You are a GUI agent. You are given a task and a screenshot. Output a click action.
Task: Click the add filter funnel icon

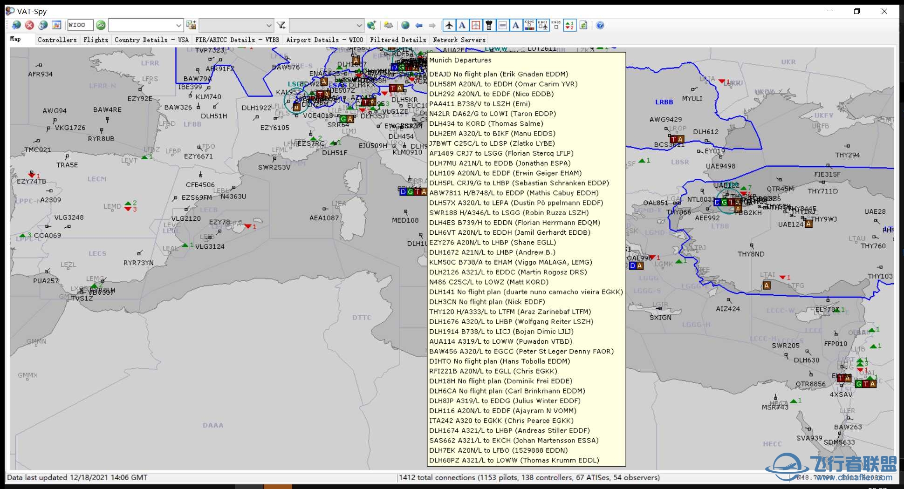coord(281,25)
